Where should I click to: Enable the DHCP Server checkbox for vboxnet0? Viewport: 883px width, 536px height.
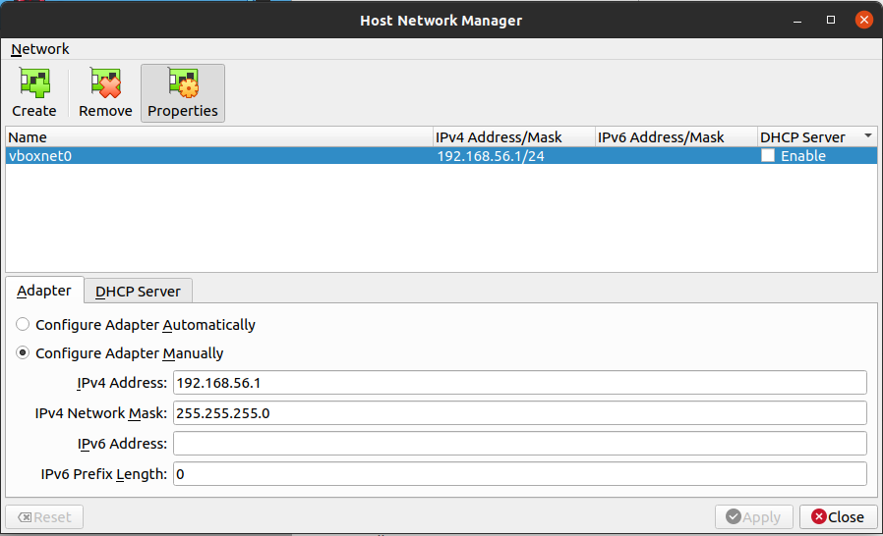point(768,156)
